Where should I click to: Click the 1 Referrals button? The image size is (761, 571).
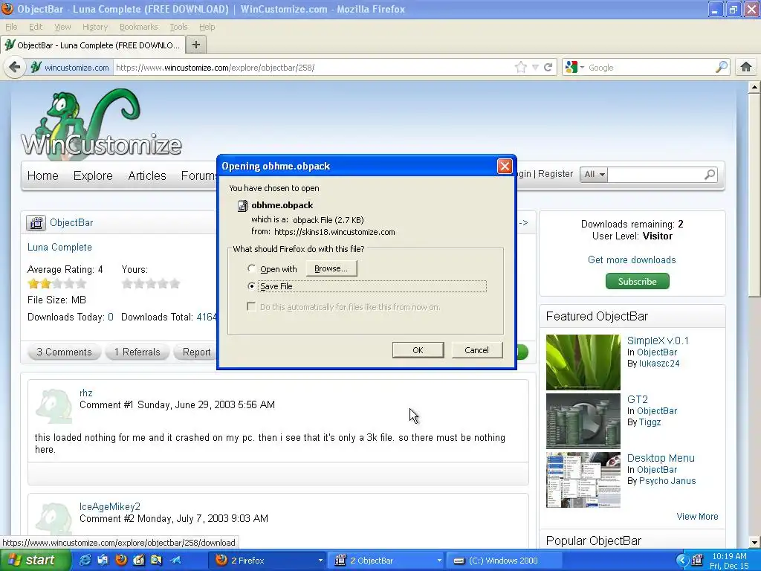pyautogui.click(x=137, y=352)
